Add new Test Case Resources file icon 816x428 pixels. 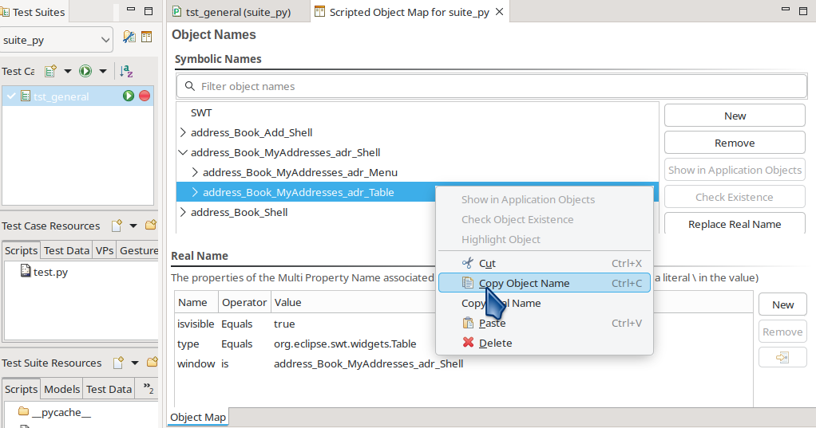(117, 226)
